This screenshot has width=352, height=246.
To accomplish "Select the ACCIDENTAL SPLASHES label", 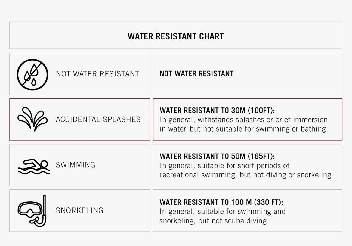I will [98, 119].
